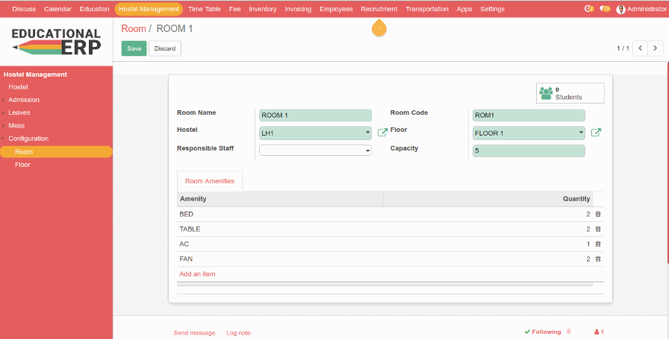The image size is (669, 339).
Task: Go to next record arrow
Action: (656, 48)
